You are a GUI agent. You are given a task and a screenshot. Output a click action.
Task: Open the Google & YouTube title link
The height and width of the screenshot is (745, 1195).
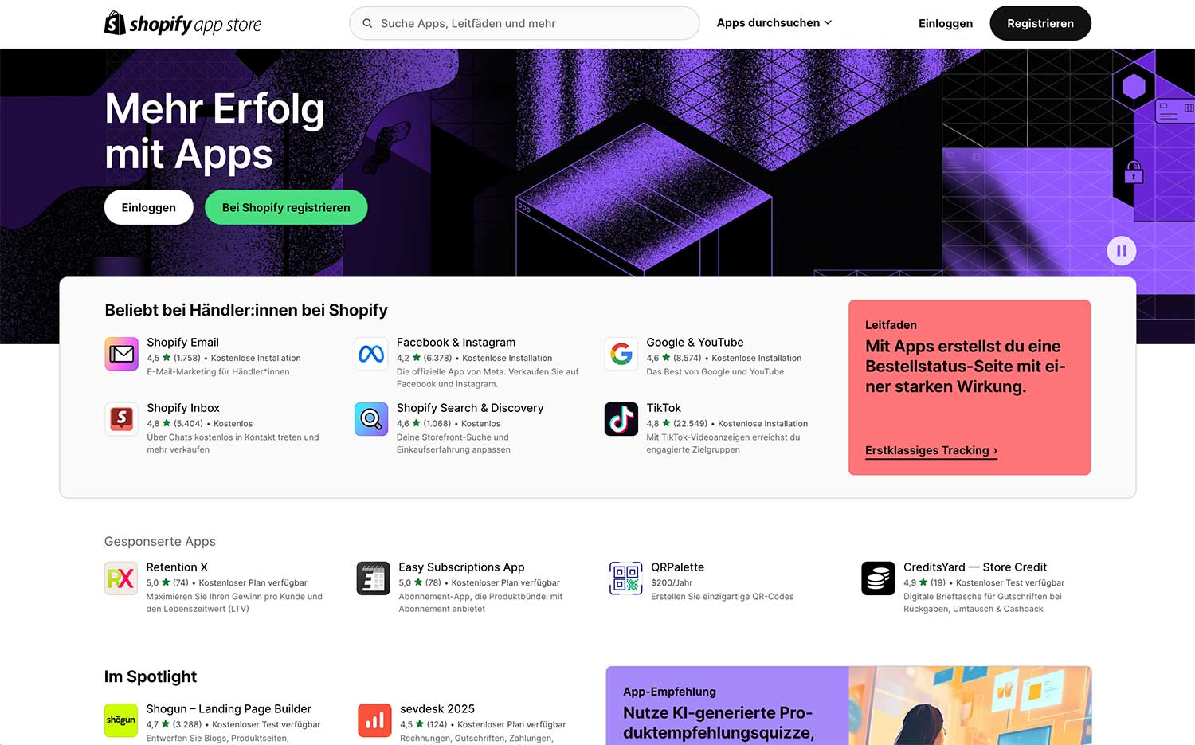click(x=695, y=343)
